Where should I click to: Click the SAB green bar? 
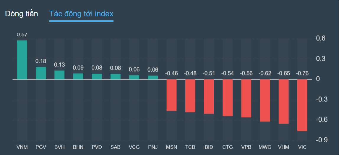pos(116,77)
